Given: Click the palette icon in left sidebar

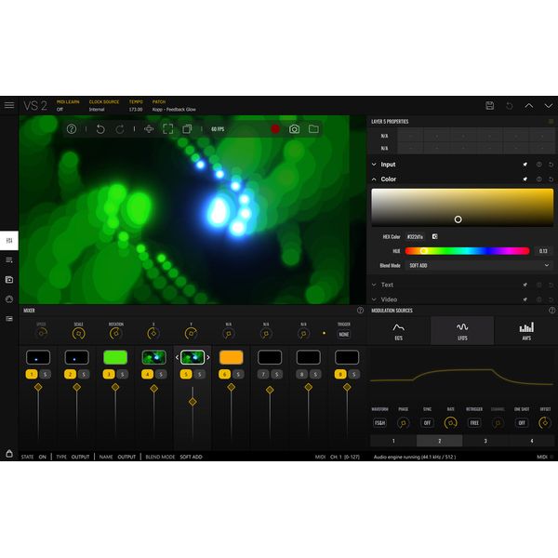Looking at the screenshot, I should (x=9, y=299).
